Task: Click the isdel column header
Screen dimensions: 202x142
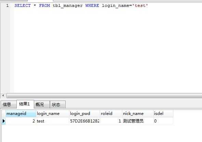Action: tap(163, 114)
